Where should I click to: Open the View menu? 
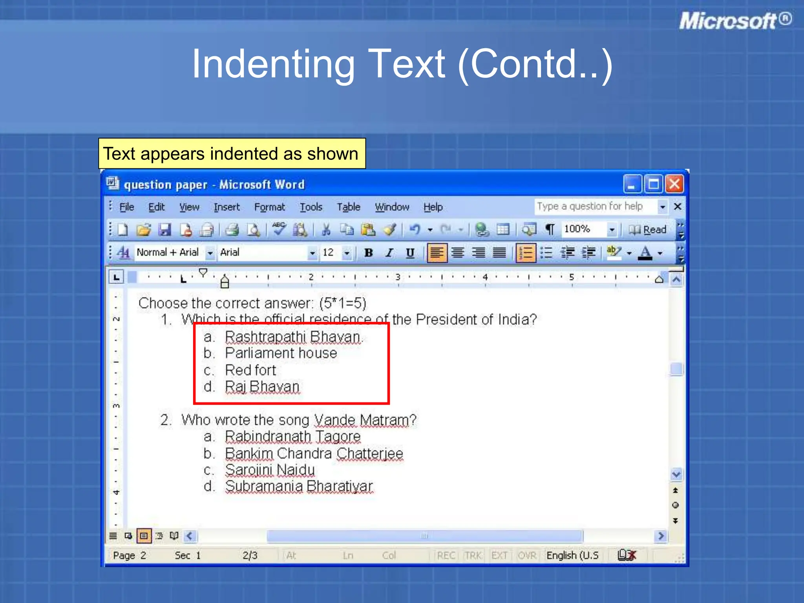(189, 207)
